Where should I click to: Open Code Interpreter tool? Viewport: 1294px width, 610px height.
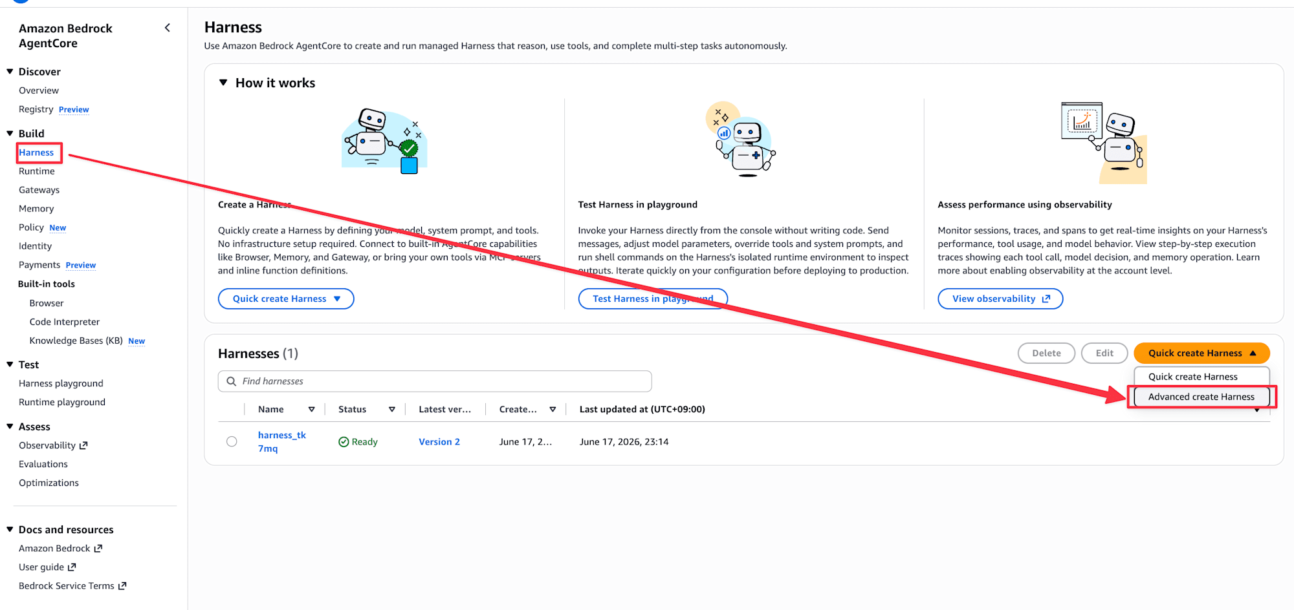coord(65,322)
